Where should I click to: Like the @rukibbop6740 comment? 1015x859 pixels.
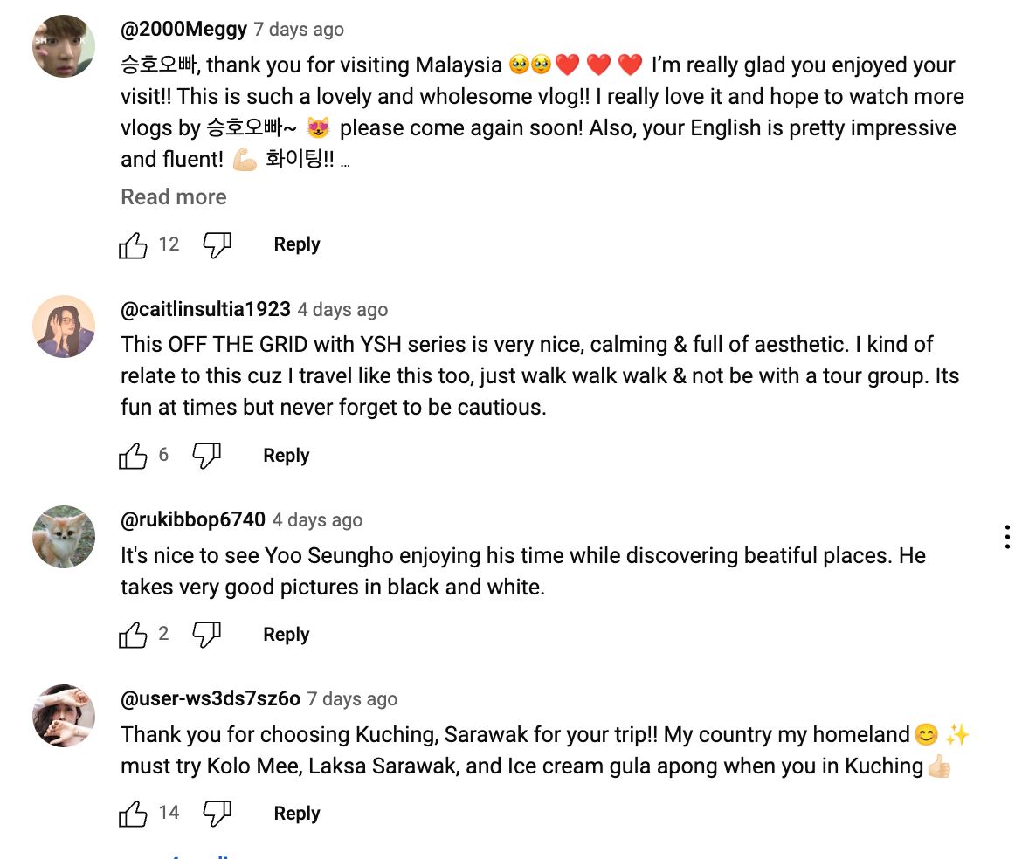click(x=133, y=635)
